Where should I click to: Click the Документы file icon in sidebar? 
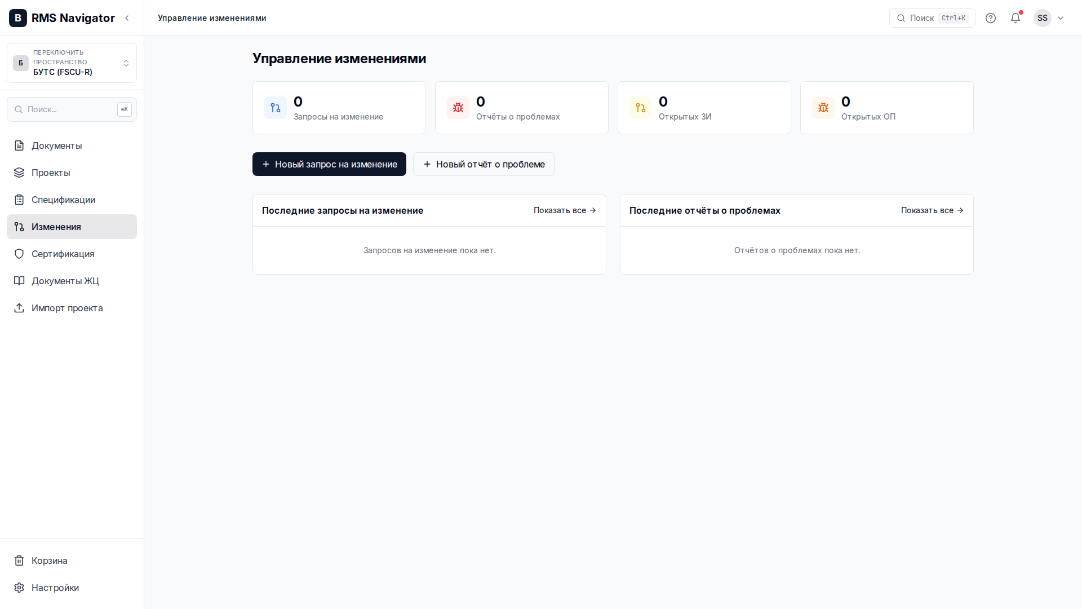(x=19, y=145)
